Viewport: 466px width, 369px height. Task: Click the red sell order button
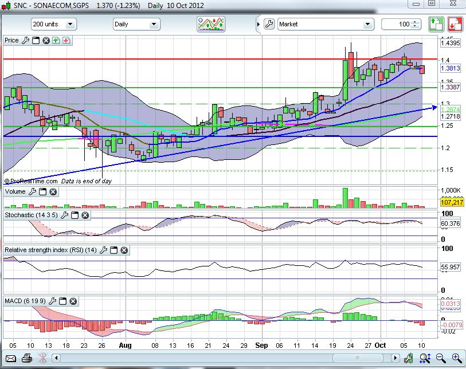(x=455, y=24)
